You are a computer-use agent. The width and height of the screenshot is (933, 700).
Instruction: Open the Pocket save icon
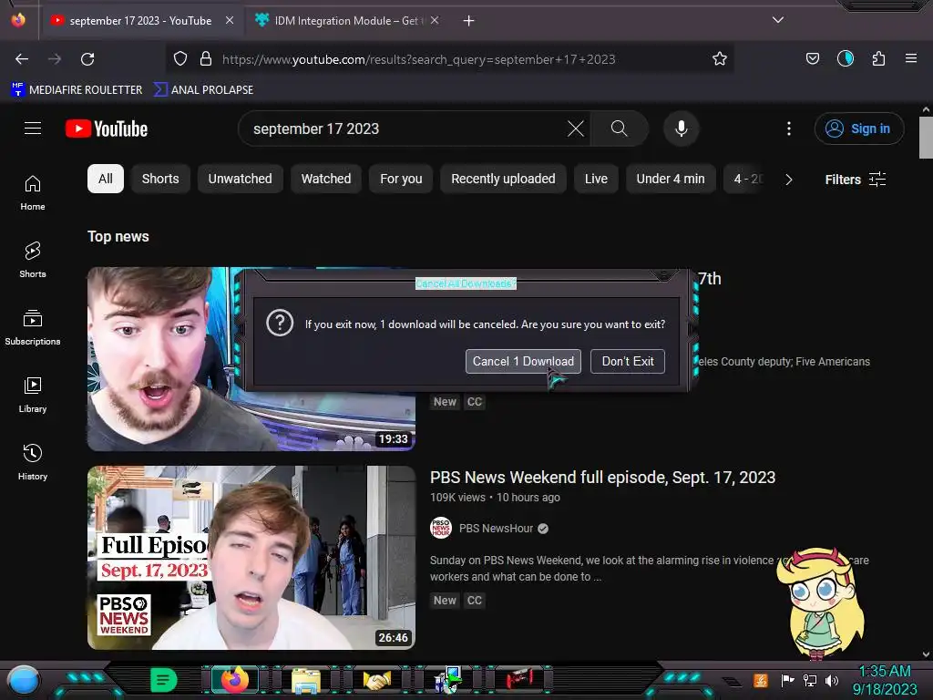(x=812, y=58)
